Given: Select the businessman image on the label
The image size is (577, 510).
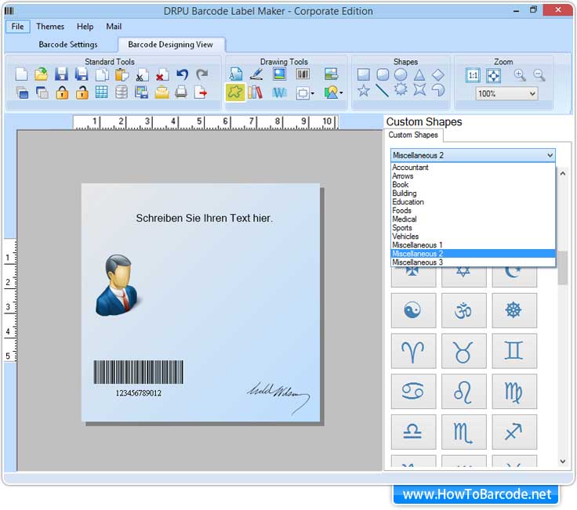Looking at the screenshot, I should coord(118,285).
